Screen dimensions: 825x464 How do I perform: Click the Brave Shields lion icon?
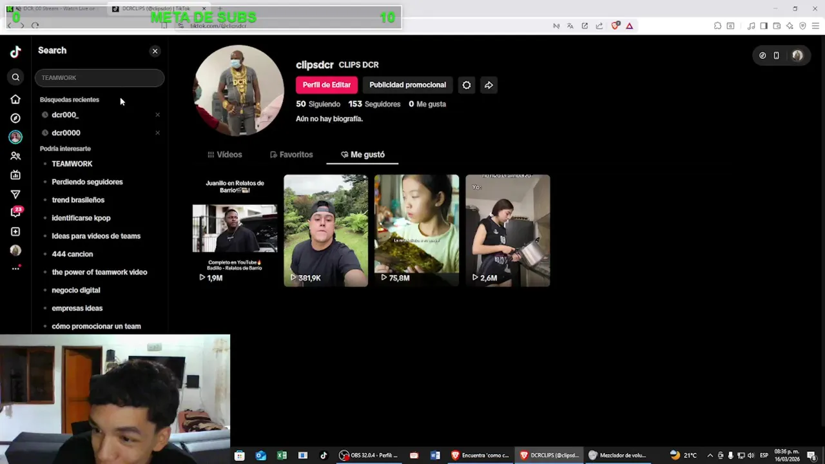click(615, 26)
